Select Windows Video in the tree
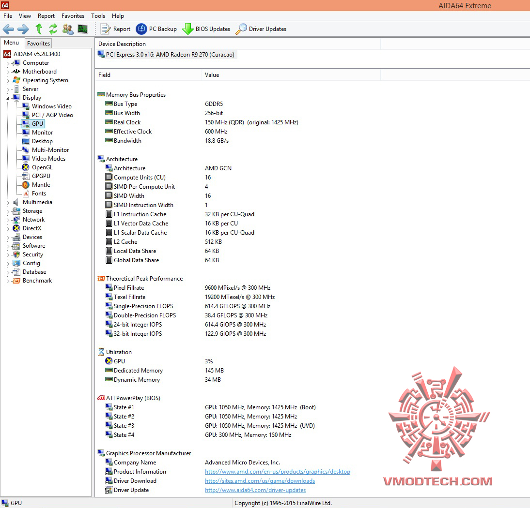The image size is (530, 508). coord(52,106)
